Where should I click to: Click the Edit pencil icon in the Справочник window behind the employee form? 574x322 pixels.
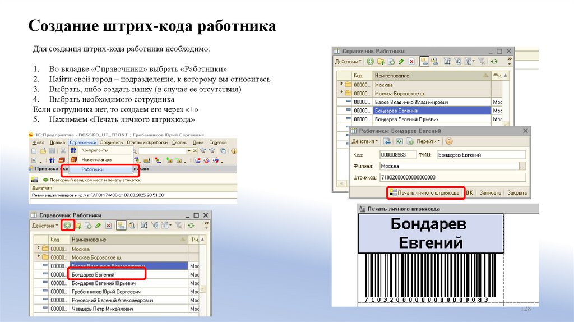401,62
